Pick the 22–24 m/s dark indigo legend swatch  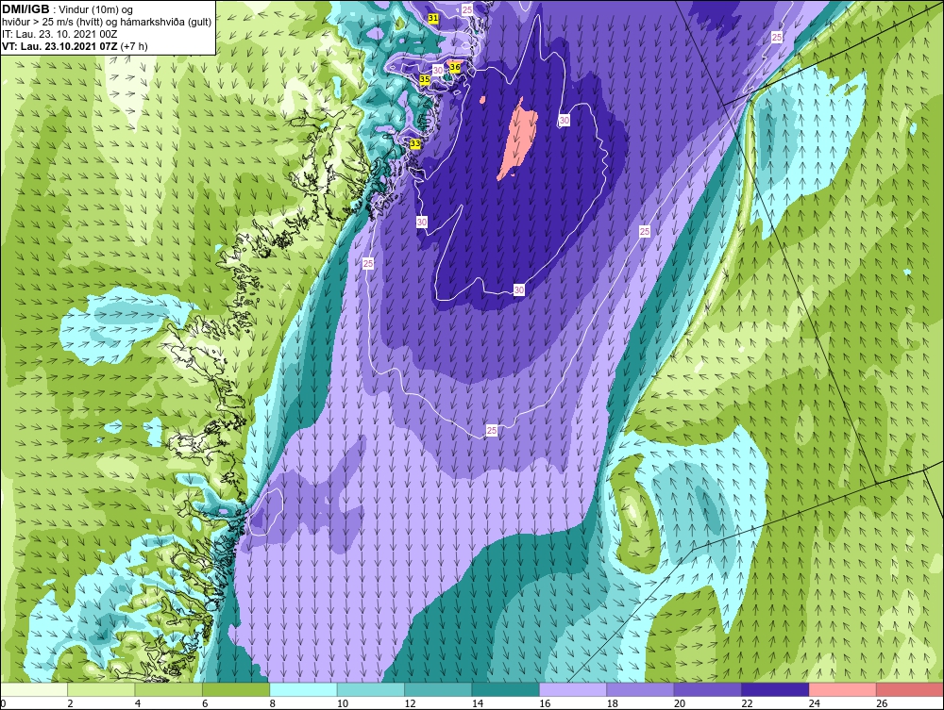click(x=775, y=689)
